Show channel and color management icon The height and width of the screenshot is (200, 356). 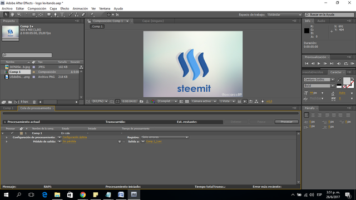click(x=153, y=101)
